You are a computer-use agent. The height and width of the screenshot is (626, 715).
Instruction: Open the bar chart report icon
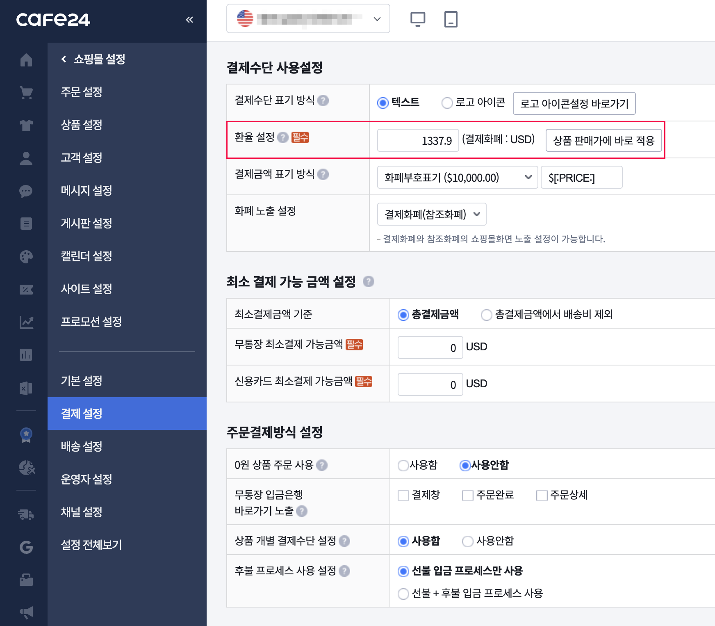[x=26, y=355]
